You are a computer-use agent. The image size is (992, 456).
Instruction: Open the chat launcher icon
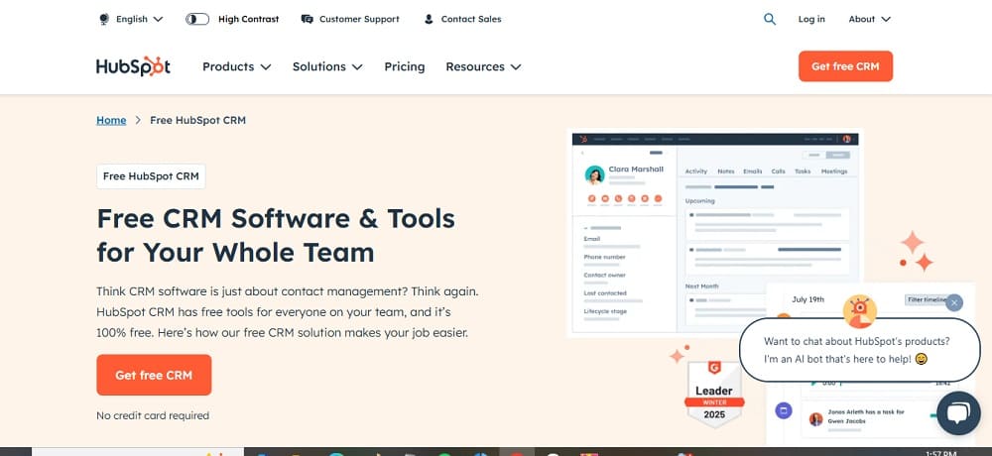958,413
